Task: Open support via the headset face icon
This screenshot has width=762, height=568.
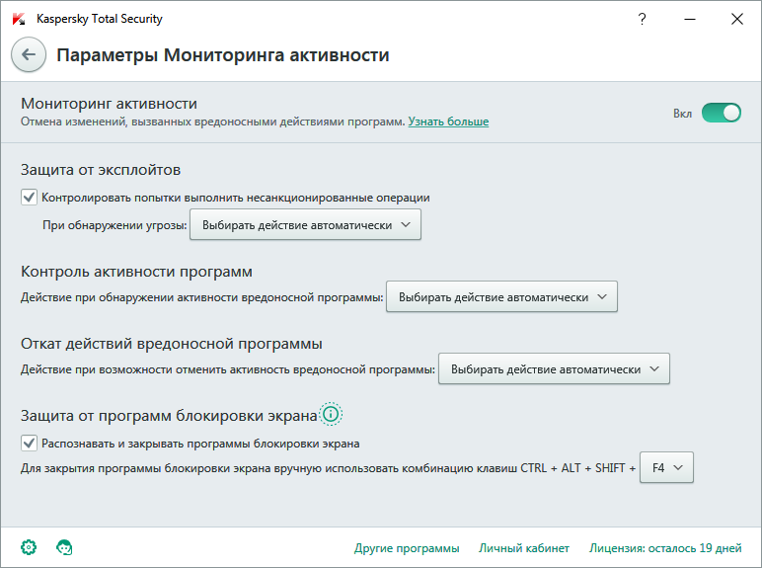Action: (65, 547)
